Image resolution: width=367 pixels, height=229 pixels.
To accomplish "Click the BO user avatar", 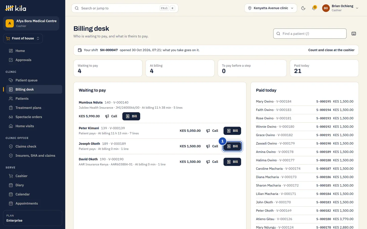I will [x=326, y=8].
